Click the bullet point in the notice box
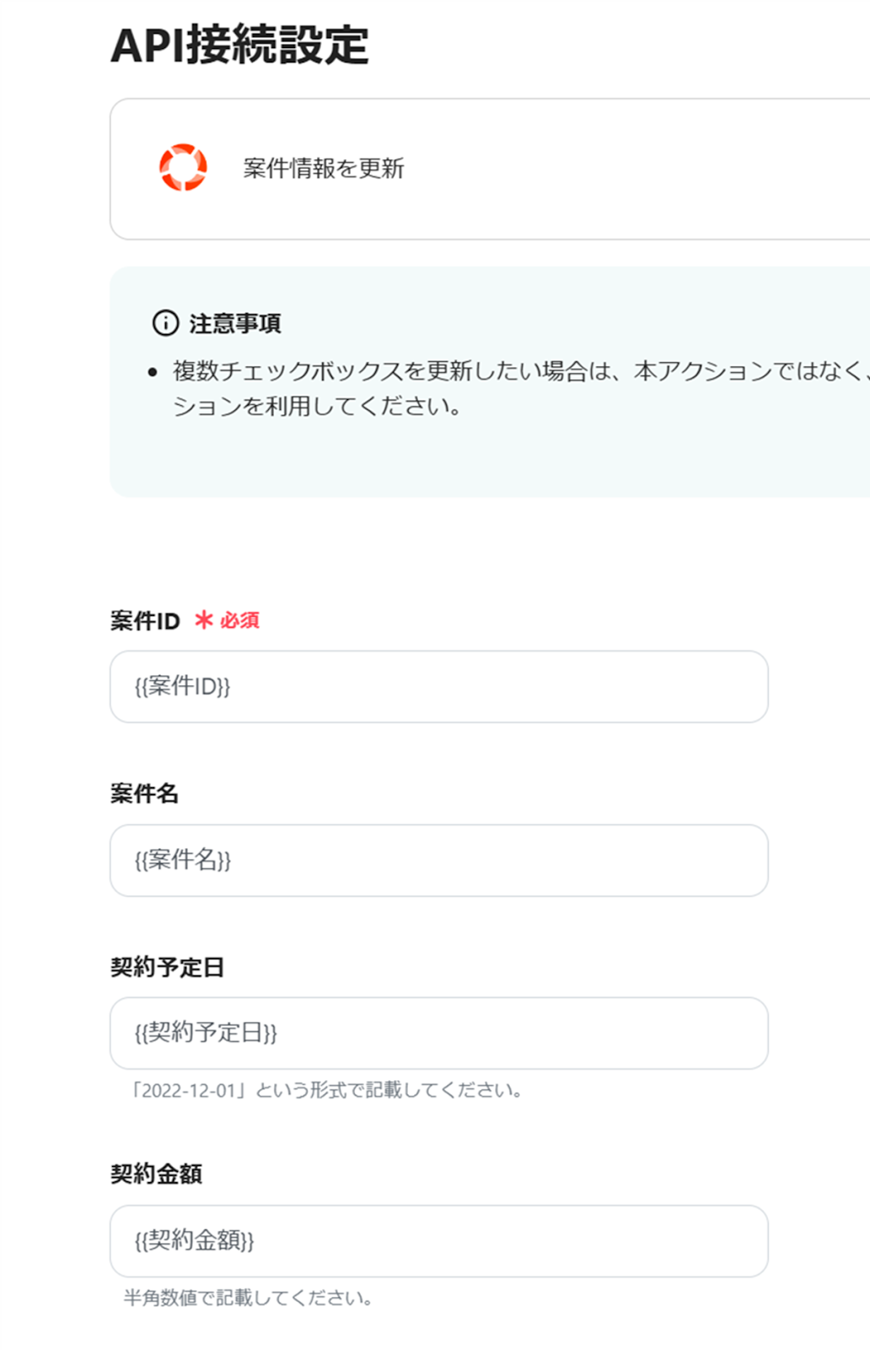870x1350 pixels. [153, 372]
